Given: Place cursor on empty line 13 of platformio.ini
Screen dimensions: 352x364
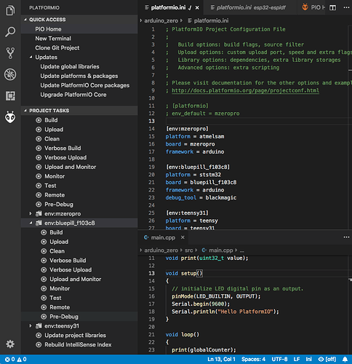Looking at the screenshot, I should [x=258, y=121].
